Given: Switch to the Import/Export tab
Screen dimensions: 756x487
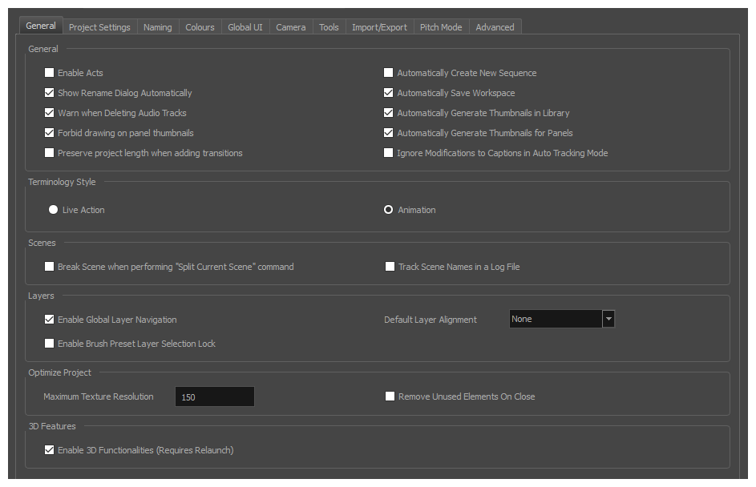Looking at the screenshot, I should (379, 27).
